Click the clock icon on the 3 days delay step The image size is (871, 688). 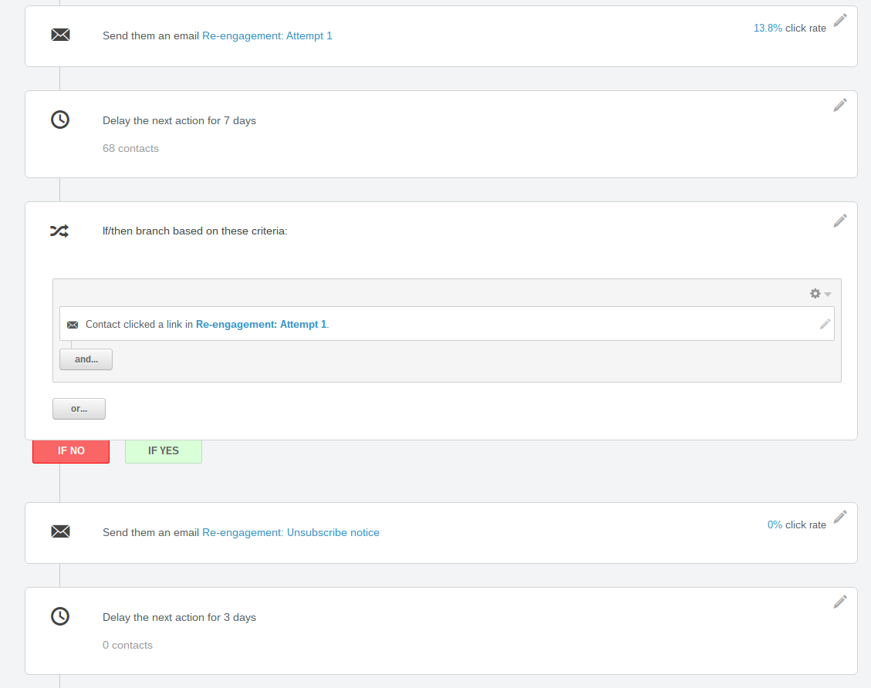(60, 616)
